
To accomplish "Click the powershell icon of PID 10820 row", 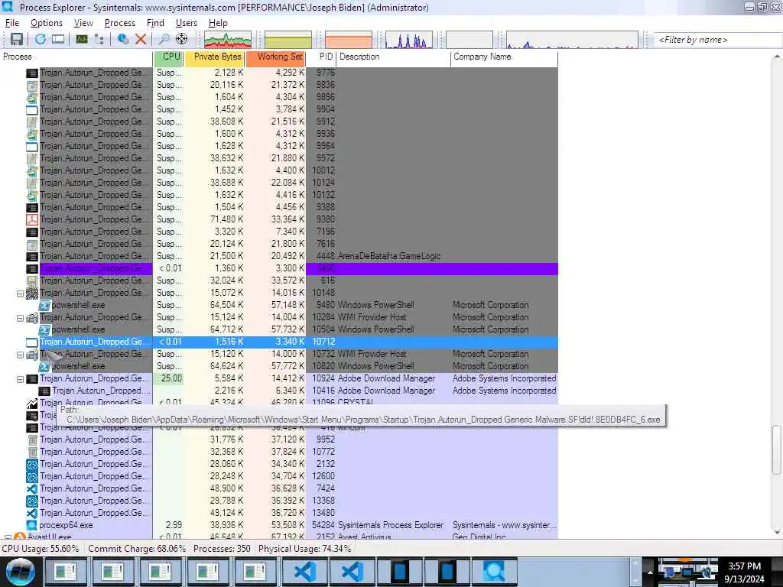I will (x=44, y=366).
